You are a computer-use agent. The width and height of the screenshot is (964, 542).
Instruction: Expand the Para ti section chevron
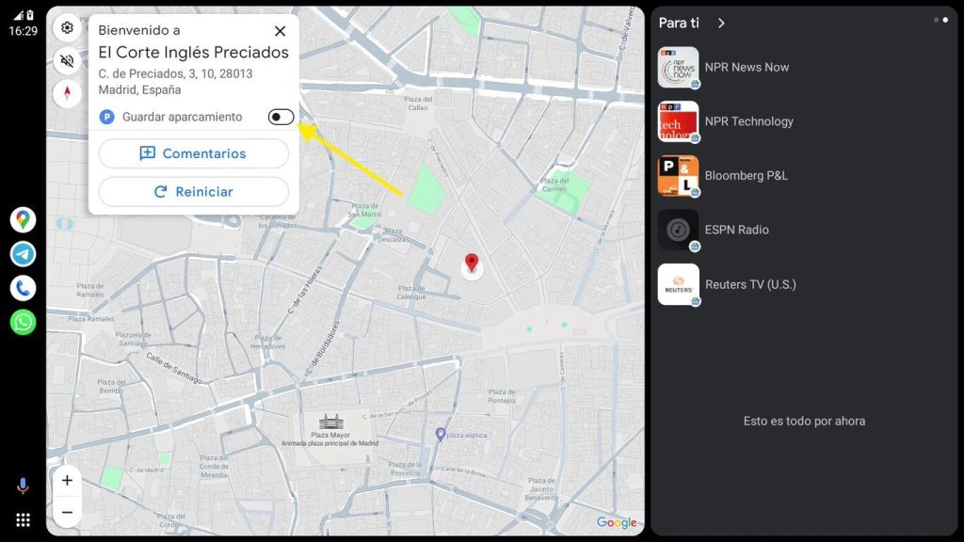pyautogui.click(x=721, y=24)
